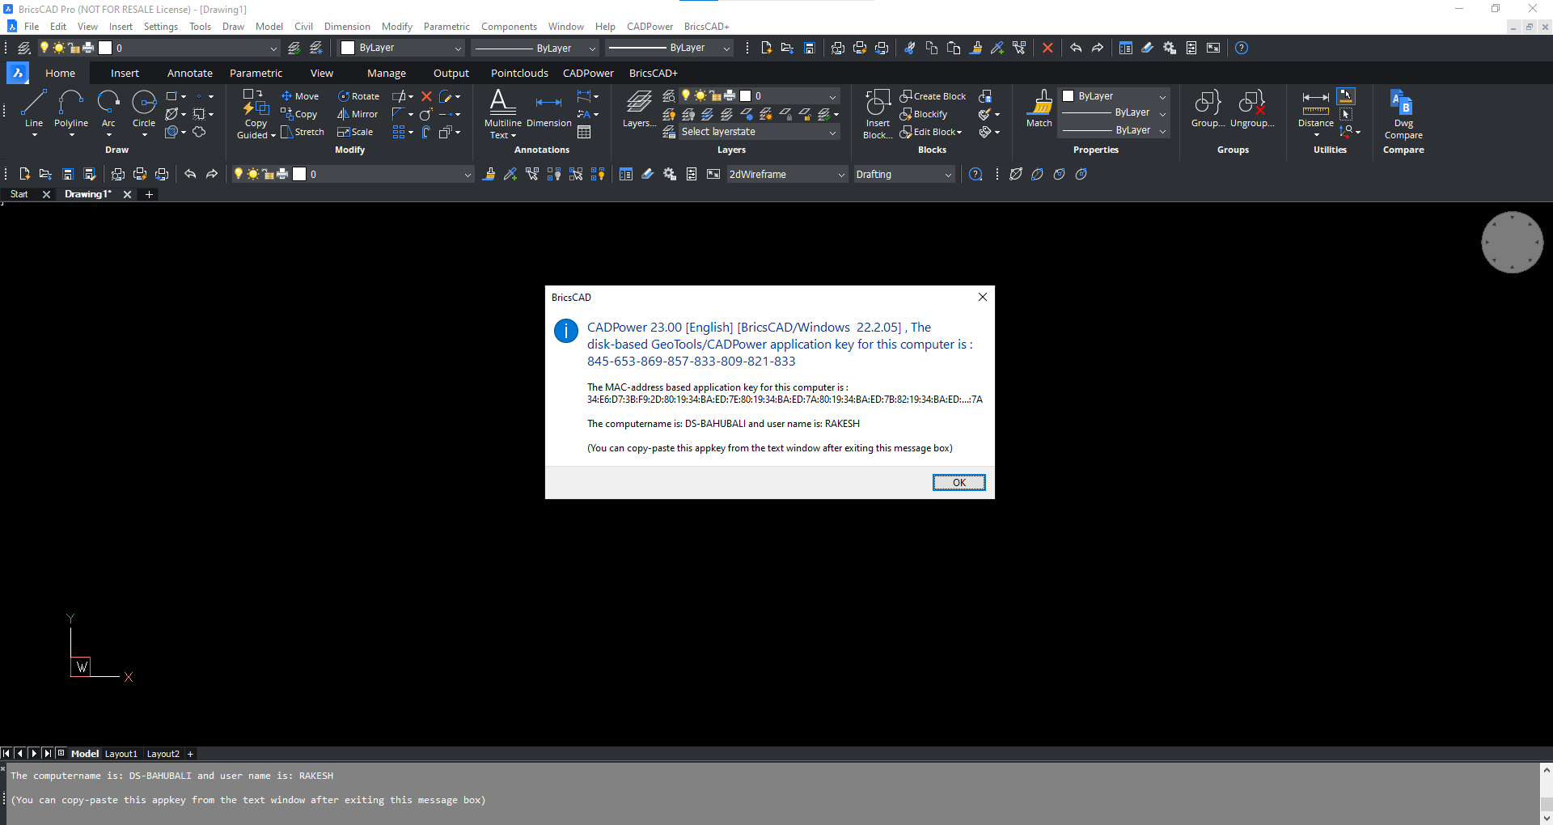Open the Parametric menu in menu bar
This screenshot has width=1553, height=825.
[x=446, y=27]
